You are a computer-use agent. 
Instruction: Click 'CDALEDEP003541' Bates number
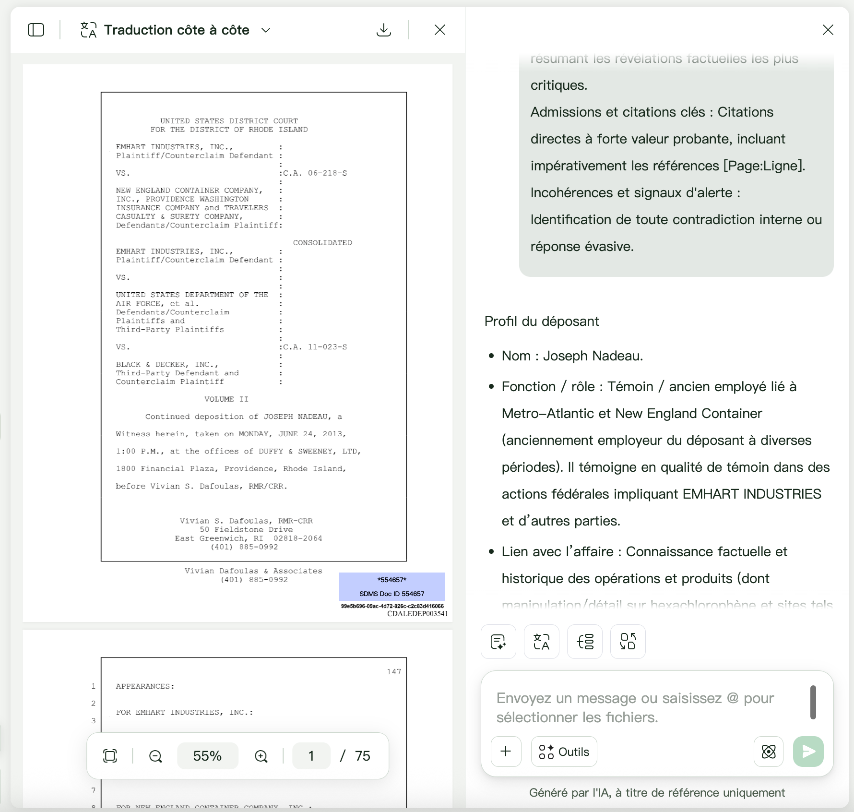pyautogui.click(x=417, y=614)
